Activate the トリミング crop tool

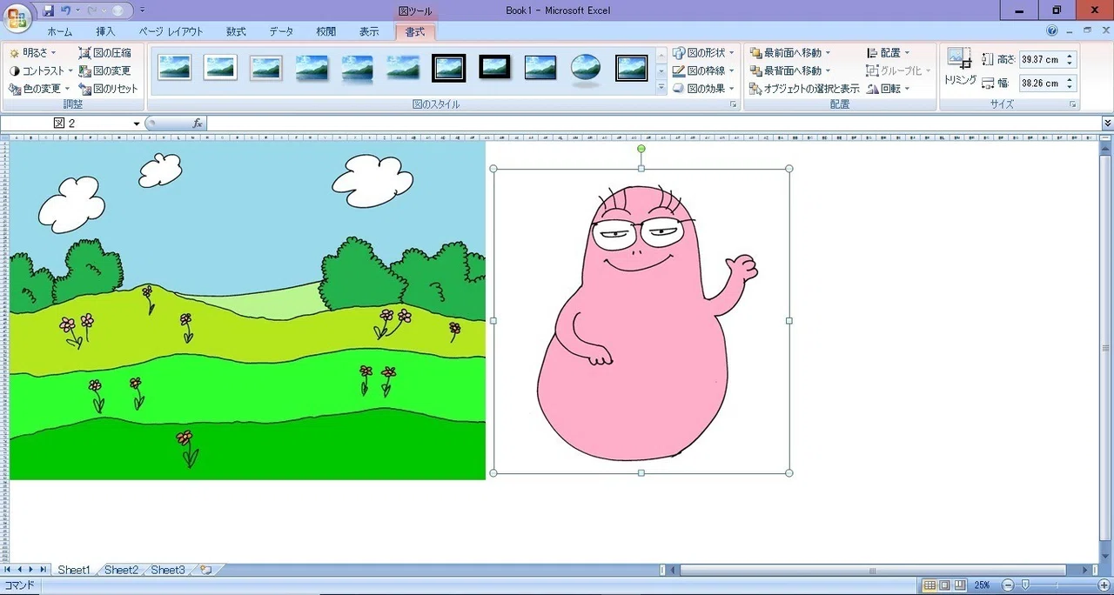click(960, 66)
